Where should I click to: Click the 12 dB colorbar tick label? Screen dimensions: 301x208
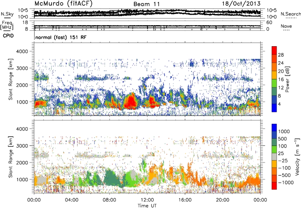281,88
